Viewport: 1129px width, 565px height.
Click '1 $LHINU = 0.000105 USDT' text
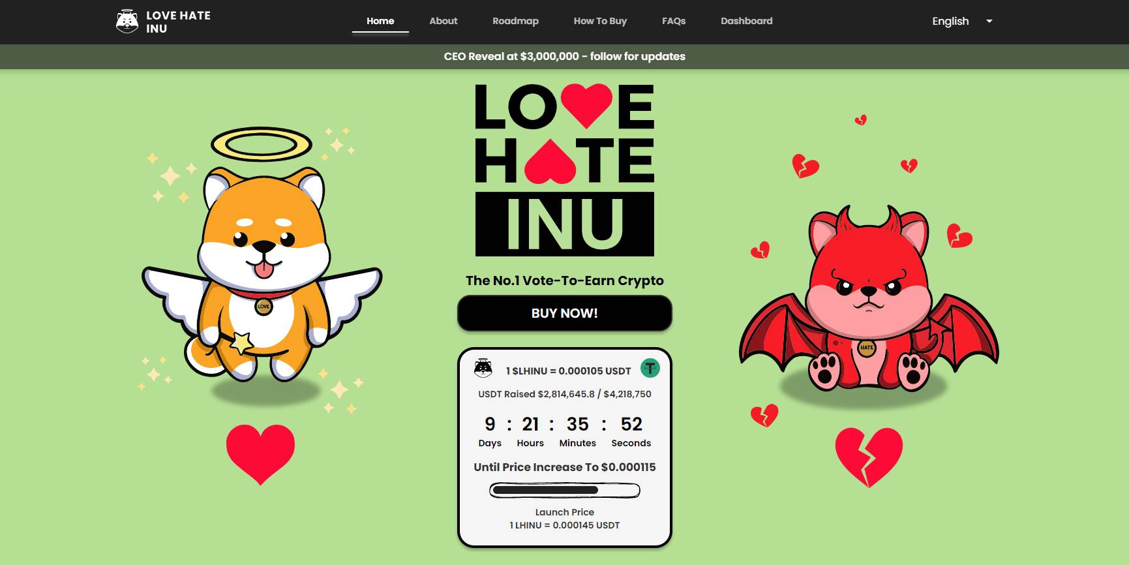pyautogui.click(x=569, y=371)
